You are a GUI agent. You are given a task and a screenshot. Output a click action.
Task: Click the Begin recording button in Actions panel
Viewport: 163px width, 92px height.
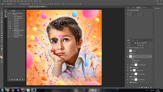(x=12, y=79)
